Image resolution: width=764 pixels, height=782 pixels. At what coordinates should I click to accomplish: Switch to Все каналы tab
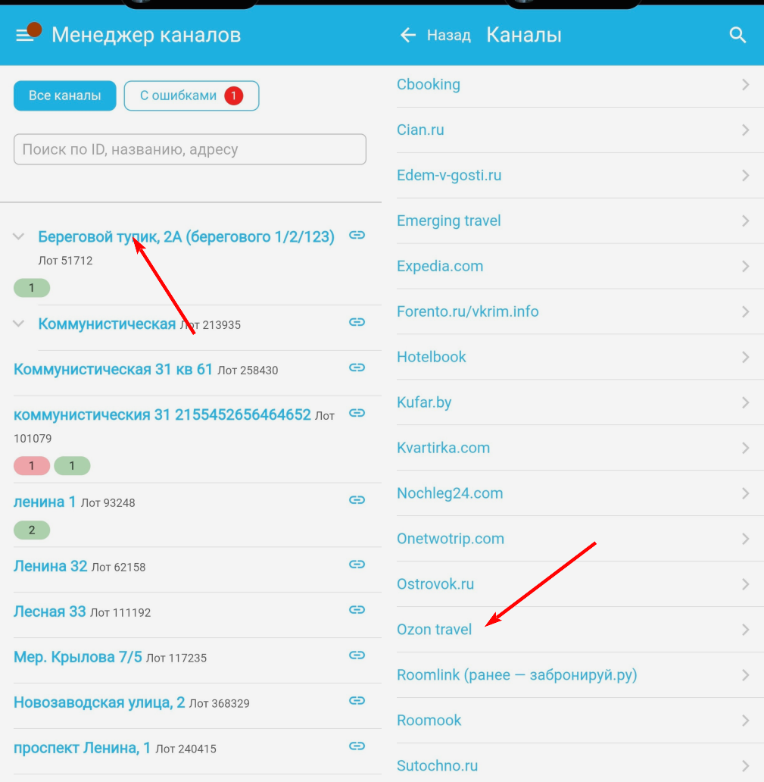coord(65,95)
